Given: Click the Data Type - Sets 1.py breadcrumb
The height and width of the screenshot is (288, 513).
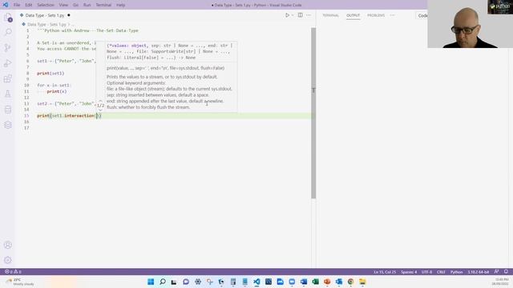Looking at the screenshot, I should [46, 24].
